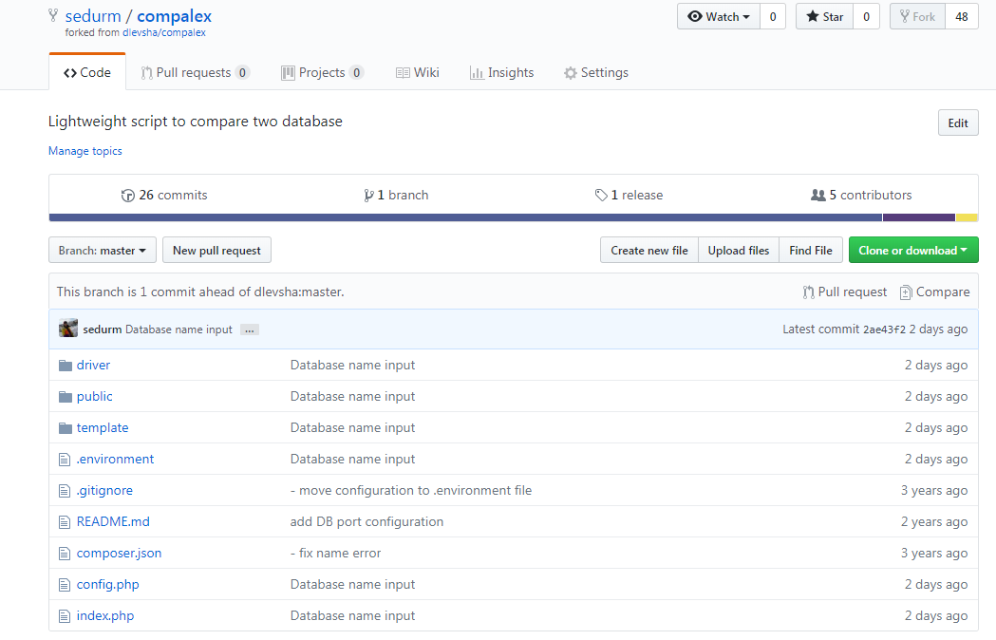Click the composer.json file icon
This screenshot has width=996, height=640.
click(x=65, y=554)
